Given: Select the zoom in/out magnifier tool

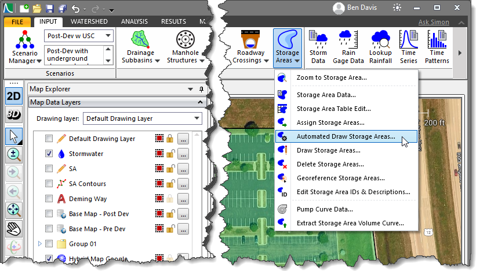Looking at the screenshot, I should click(14, 155).
